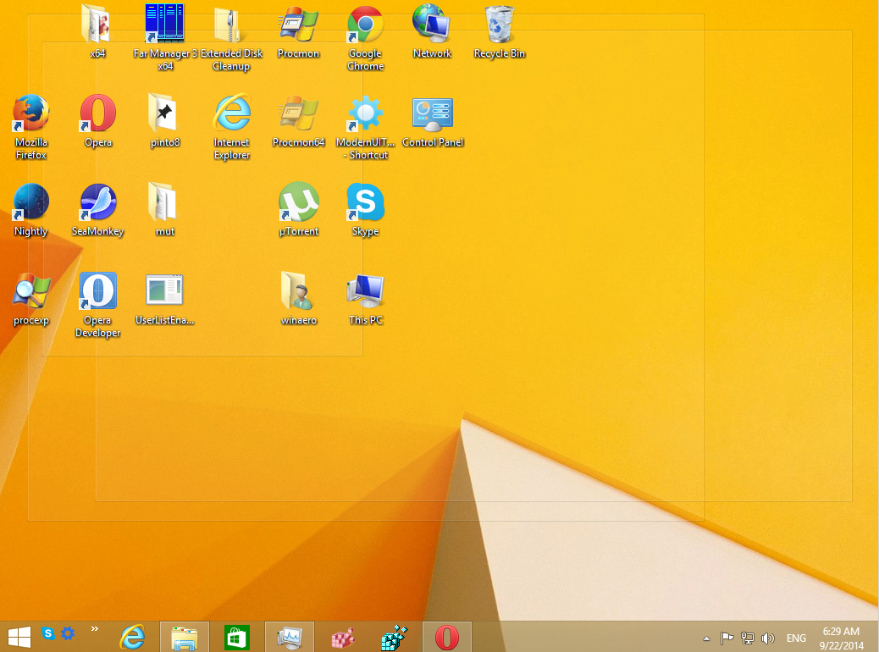Click the This PC desktop icon

point(366,299)
